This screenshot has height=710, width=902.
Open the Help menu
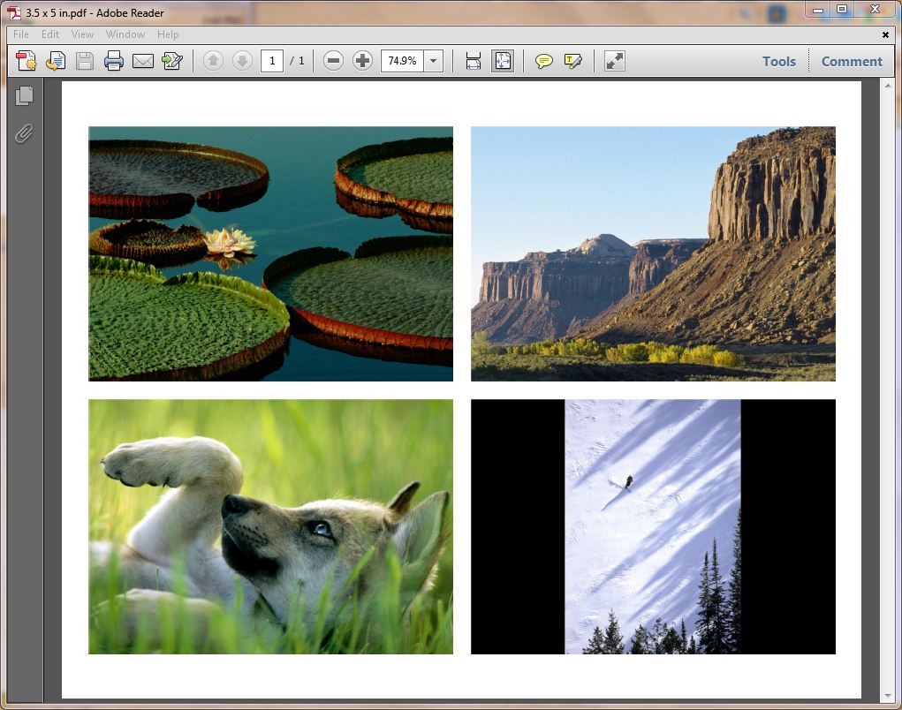click(168, 34)
